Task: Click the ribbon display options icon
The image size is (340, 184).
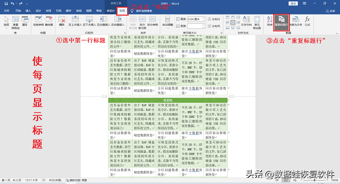Action: pos(305,3)
